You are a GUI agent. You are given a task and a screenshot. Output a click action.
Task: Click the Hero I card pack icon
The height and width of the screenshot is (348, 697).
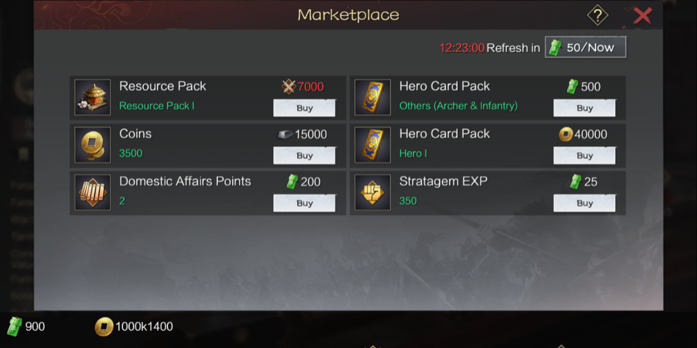click(x=373, y=145)
